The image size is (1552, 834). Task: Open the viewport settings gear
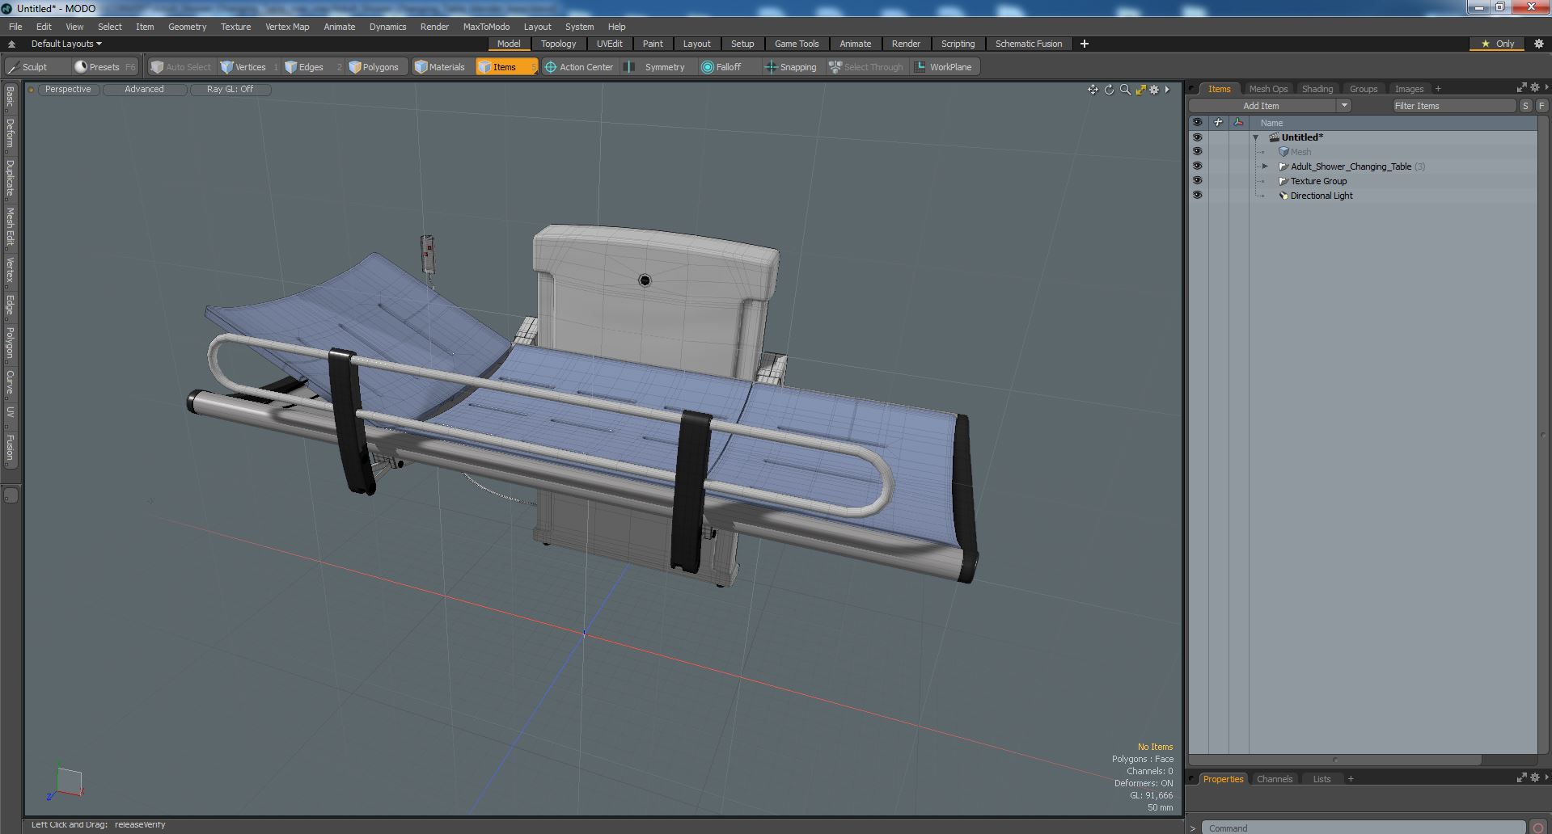1155,90
